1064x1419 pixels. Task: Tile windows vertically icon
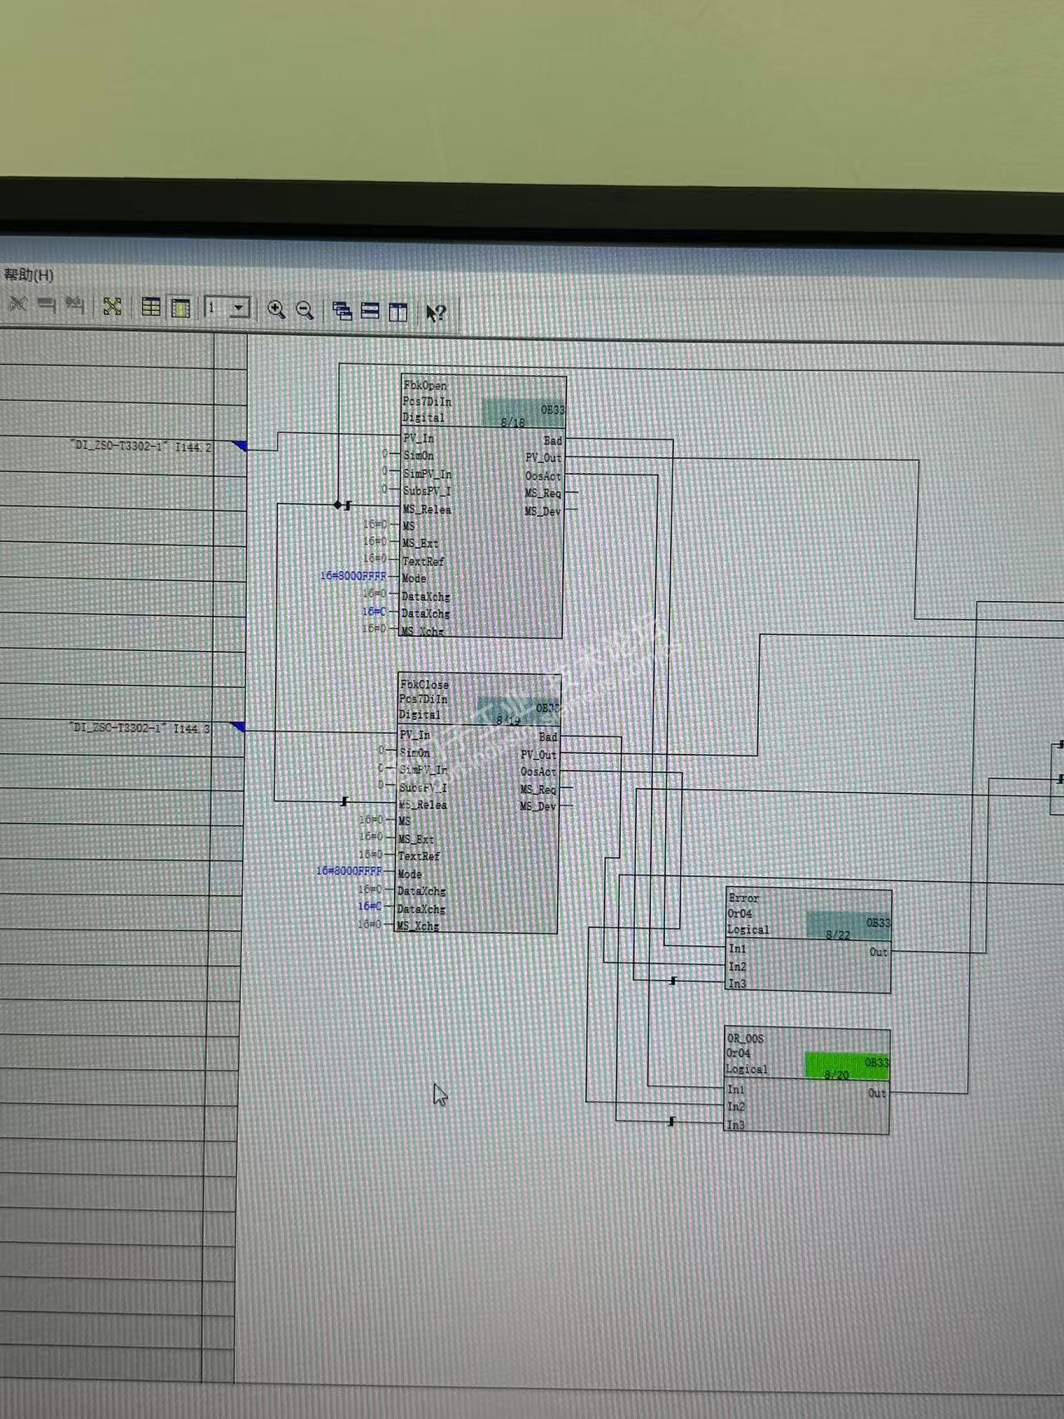(399, 312)
